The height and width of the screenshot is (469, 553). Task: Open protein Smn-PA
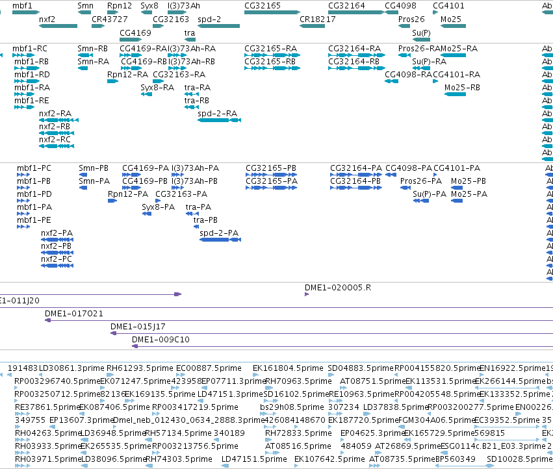pos(94,181)
